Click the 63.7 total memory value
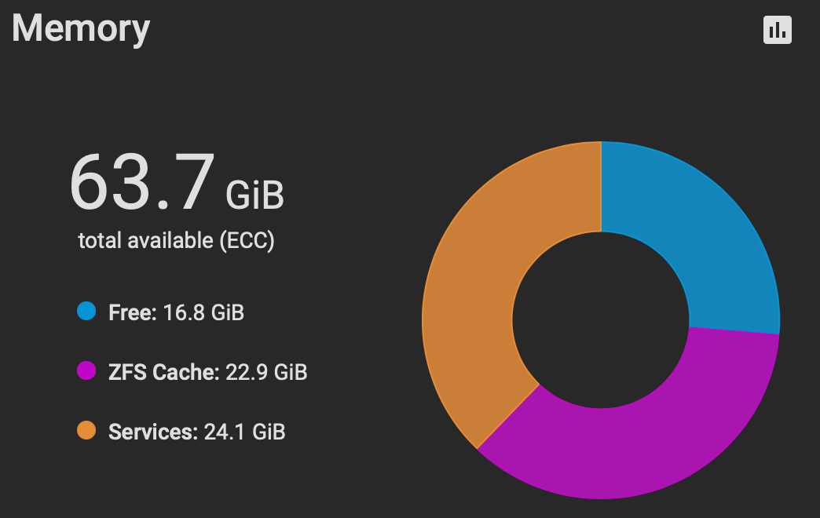 click(141, 182)
